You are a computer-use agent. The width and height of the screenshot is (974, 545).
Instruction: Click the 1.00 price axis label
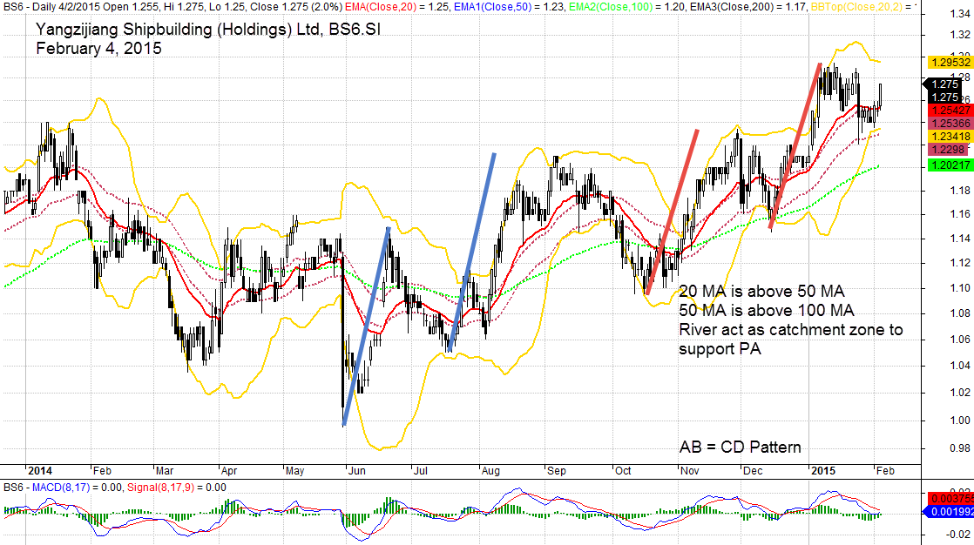click(960, 421)
